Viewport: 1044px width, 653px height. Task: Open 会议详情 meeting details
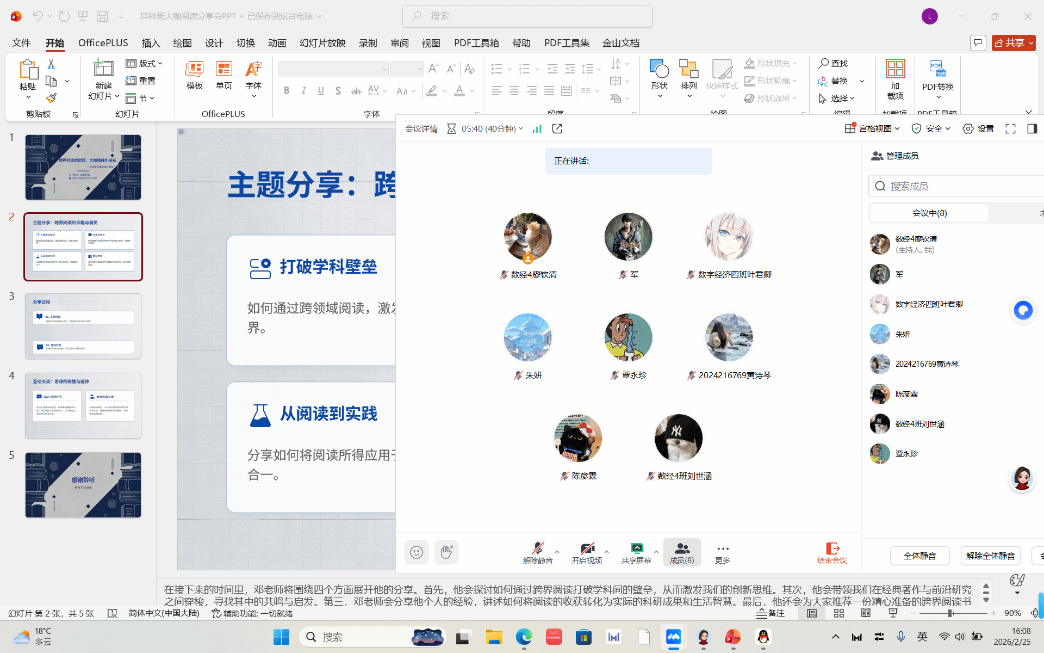point(421,128)
